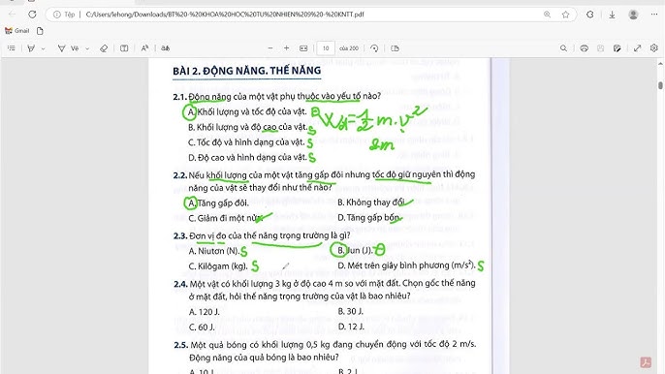Add this page to favorites

pyautogui.click(x=566, y=15)
